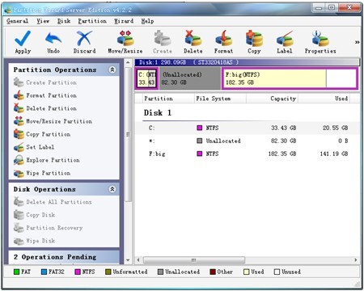This screenshot has height=291, width=364.
Task: Click the Apply checkmark toolbar icon
Action: 23,38
